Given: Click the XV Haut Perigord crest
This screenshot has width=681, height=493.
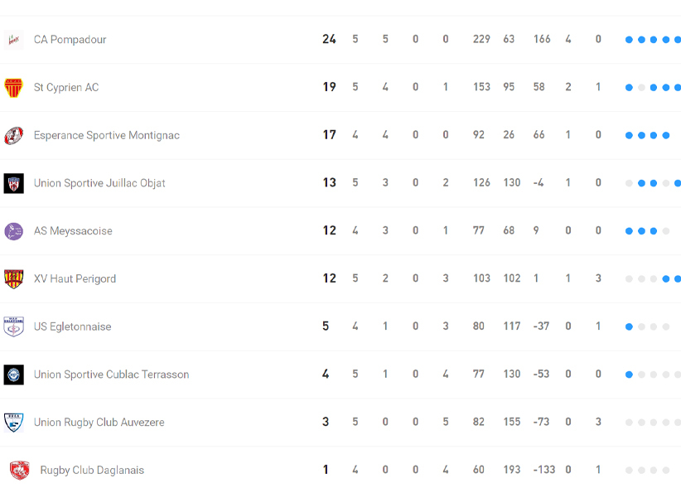Looking at the screenshot, I should tap(13, 279).
